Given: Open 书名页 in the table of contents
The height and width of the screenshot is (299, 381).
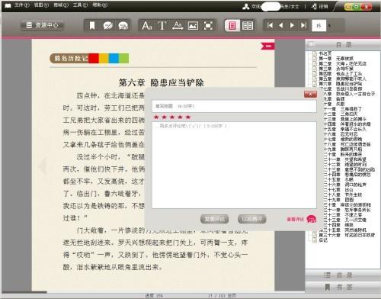Looking at the screenshot, I should pos(325,53).
